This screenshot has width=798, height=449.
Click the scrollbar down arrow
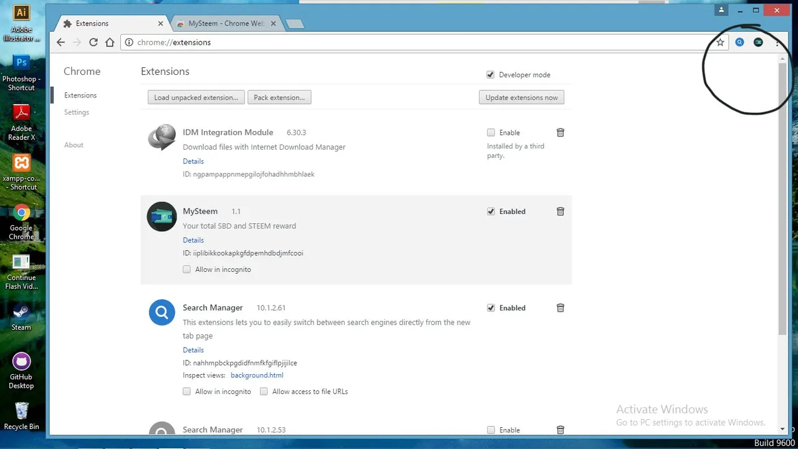(782, 429)
